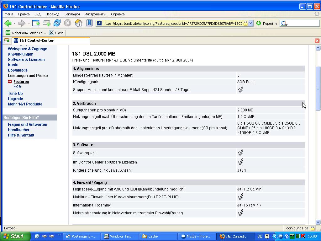Open the Features link
Screen dimensions: 321x241
coord(21,82)
